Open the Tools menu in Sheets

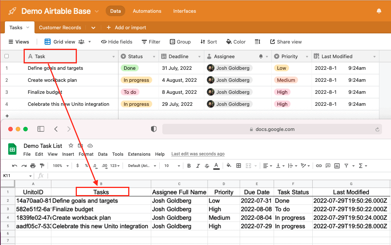pos(118,154)
